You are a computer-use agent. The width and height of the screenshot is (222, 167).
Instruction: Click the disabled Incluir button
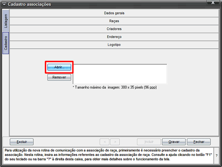coord(149,142)
